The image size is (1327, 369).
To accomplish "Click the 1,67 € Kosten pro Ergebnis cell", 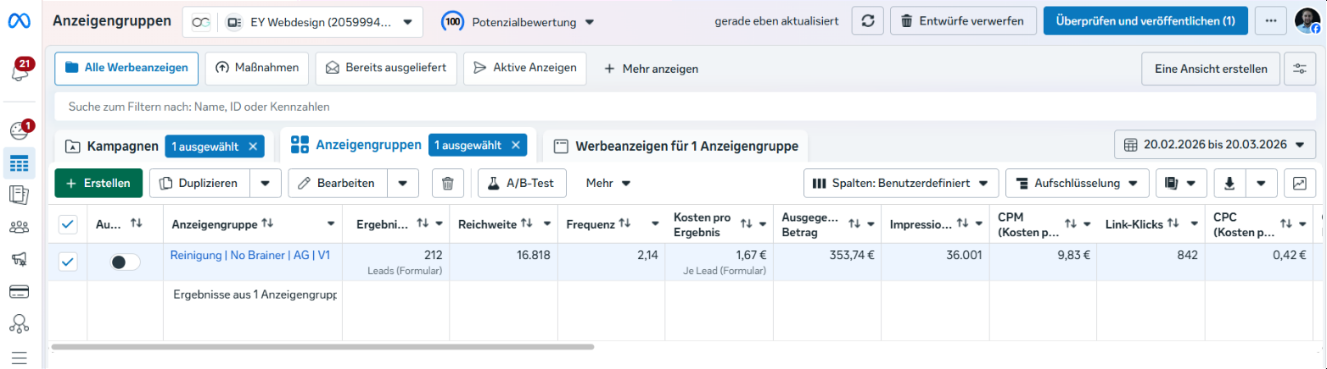I will (719, 262).
